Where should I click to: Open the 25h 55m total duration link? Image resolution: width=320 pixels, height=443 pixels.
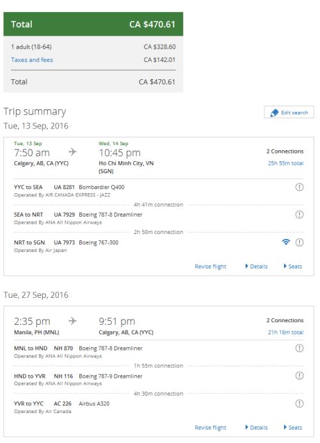click(x=285, y=163)
